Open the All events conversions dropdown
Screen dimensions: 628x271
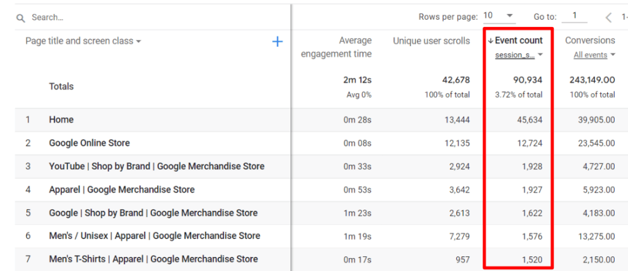pos(594,55)
